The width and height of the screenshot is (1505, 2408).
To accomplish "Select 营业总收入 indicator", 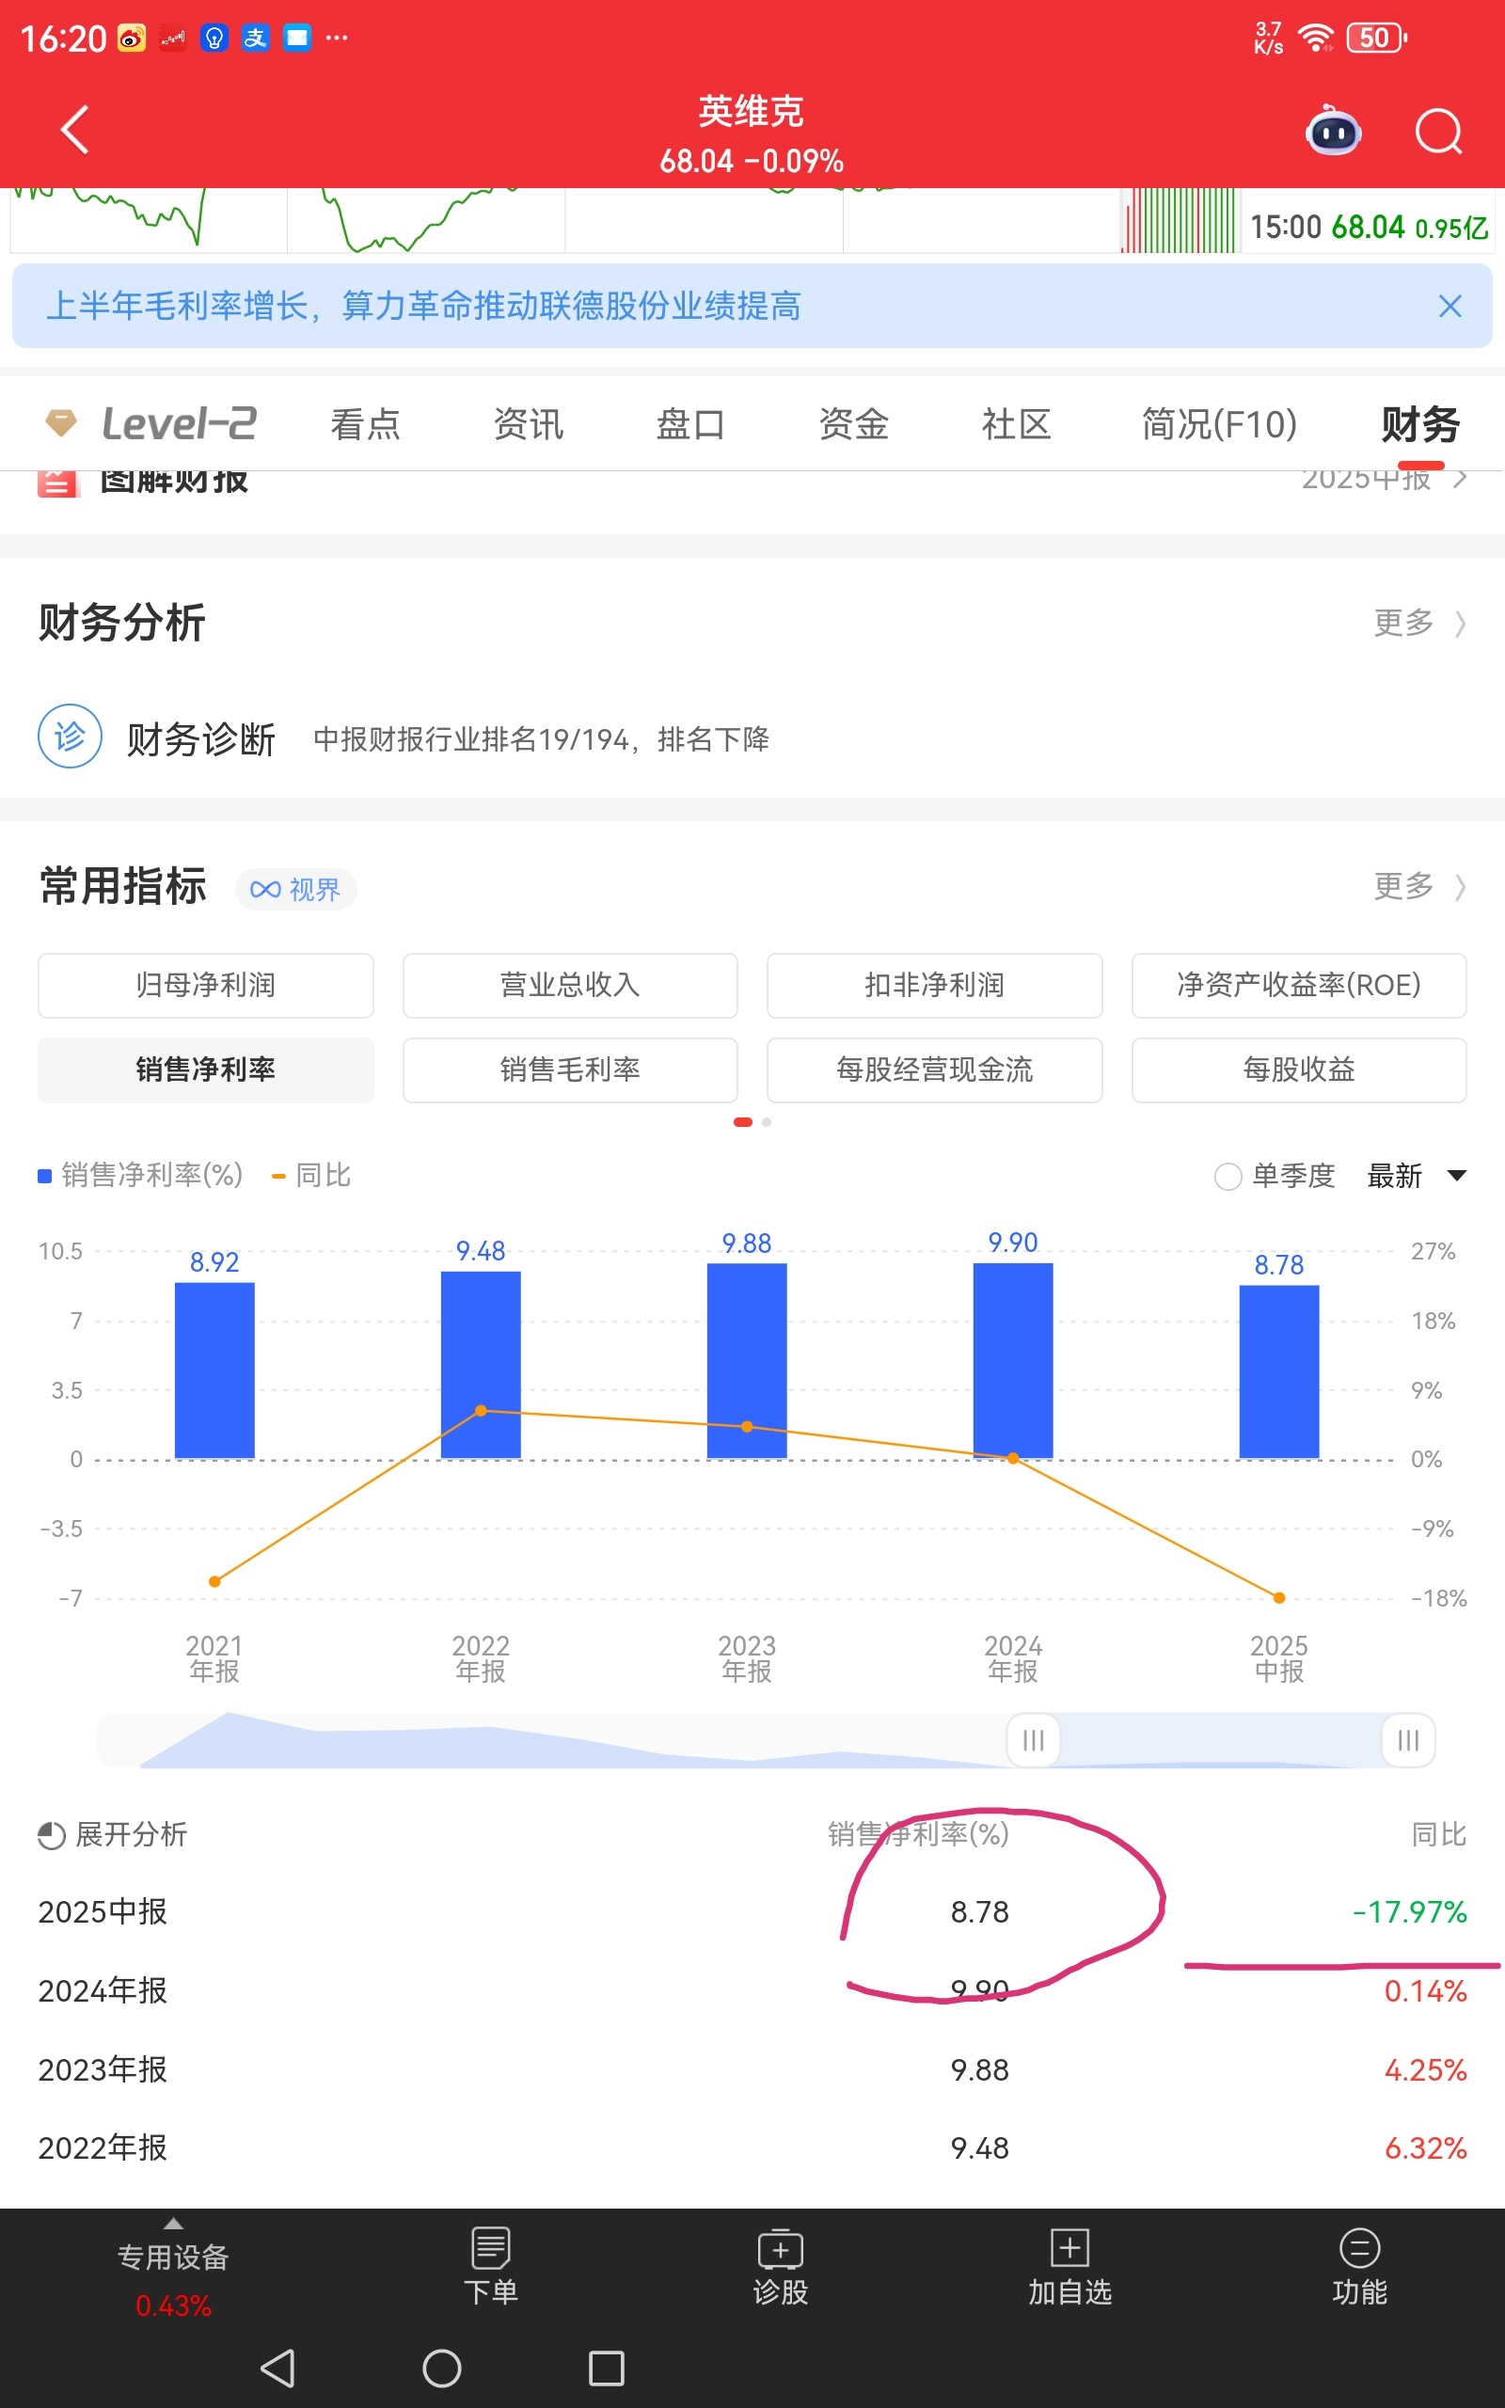I will click(570, 985).
